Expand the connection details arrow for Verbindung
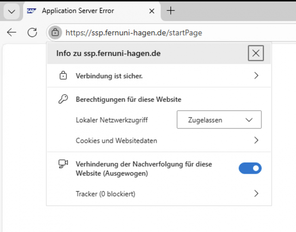 pyautogui.click(x=256, y=76)
